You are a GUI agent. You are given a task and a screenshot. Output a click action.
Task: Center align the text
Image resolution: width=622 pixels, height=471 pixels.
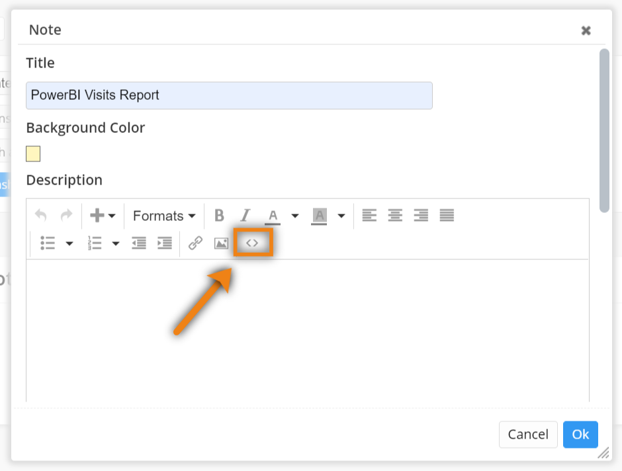tap(395, 216)
